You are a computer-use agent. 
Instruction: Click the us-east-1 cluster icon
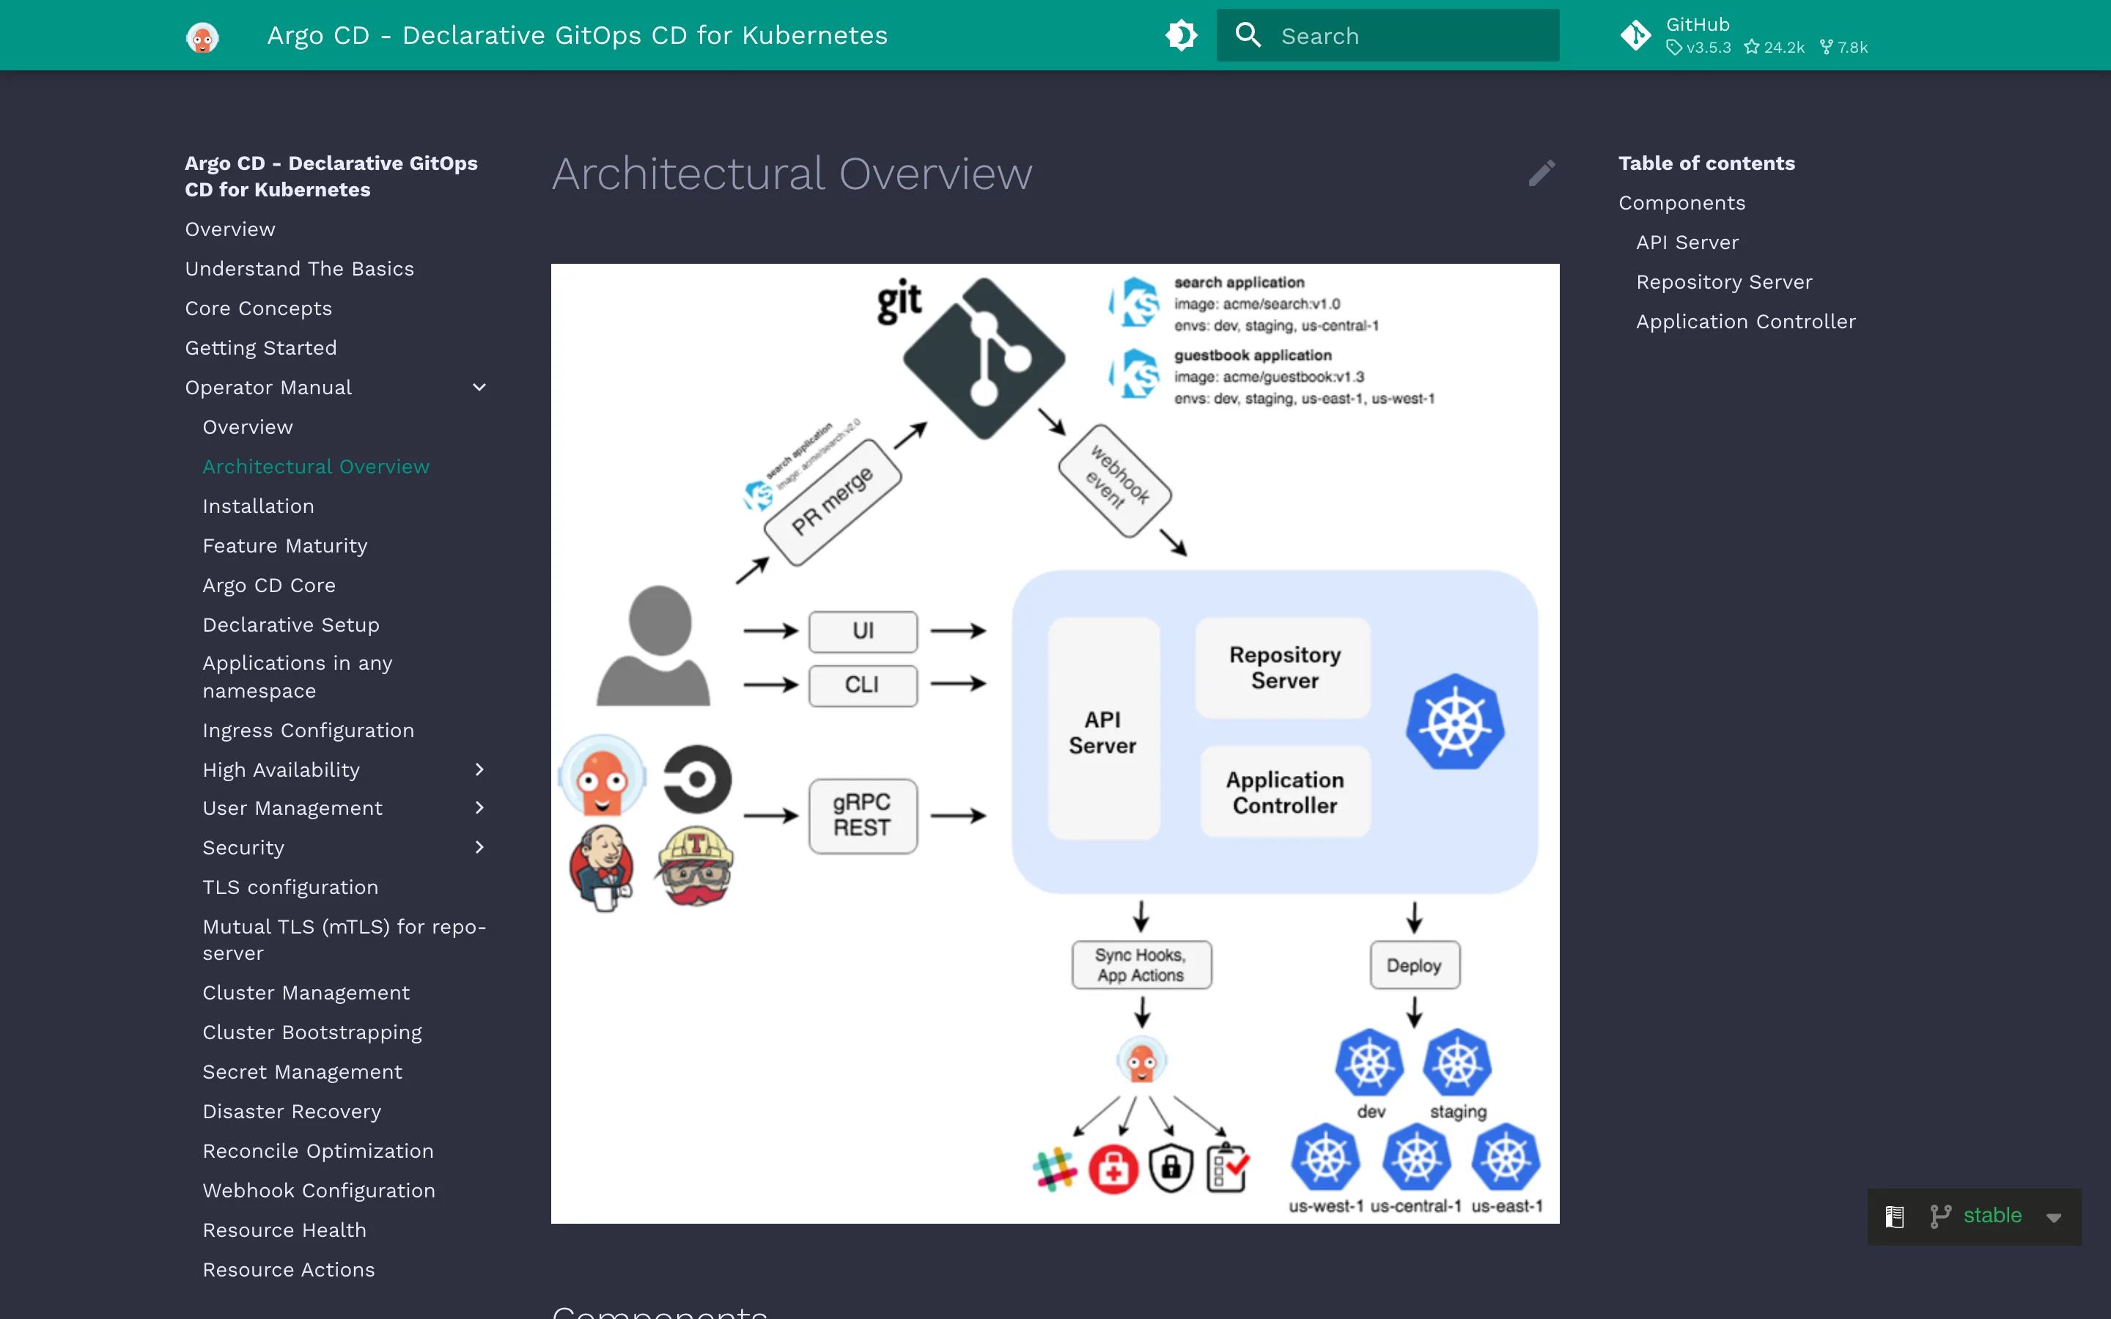(x=1506, y=1158)
